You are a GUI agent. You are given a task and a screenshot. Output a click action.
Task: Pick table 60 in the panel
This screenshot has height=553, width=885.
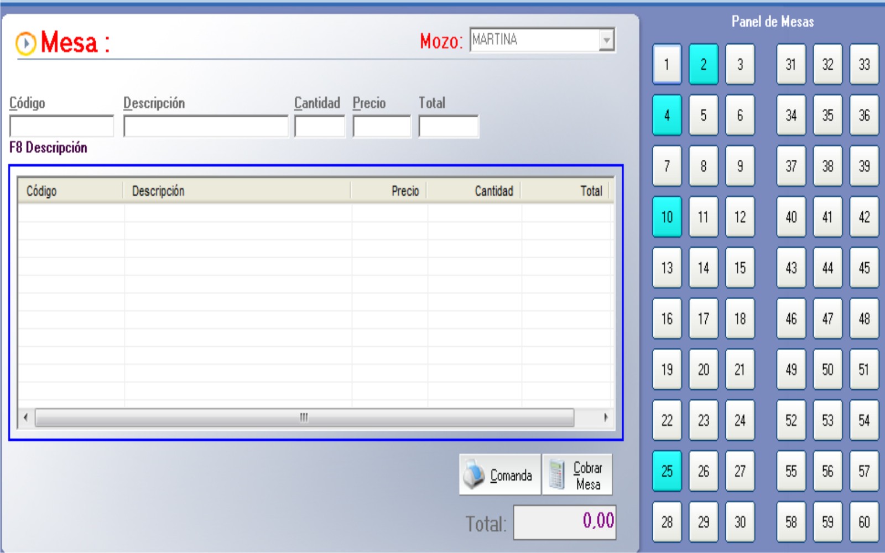[863, 522]
